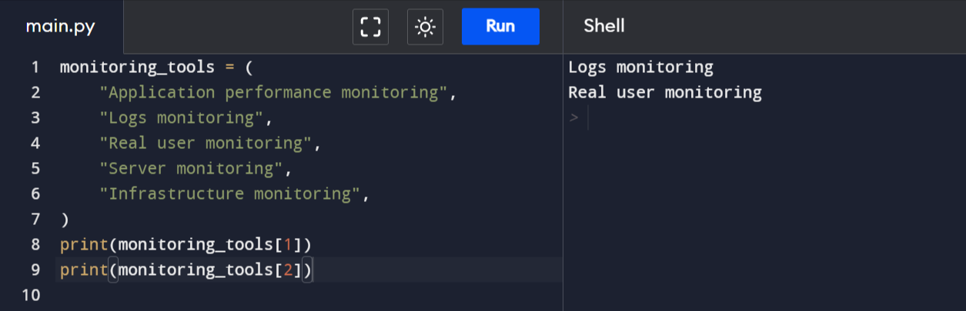This screenshot has width=966, height=311.
Task: Run the Python code
Action: click(x=500, y=27)
